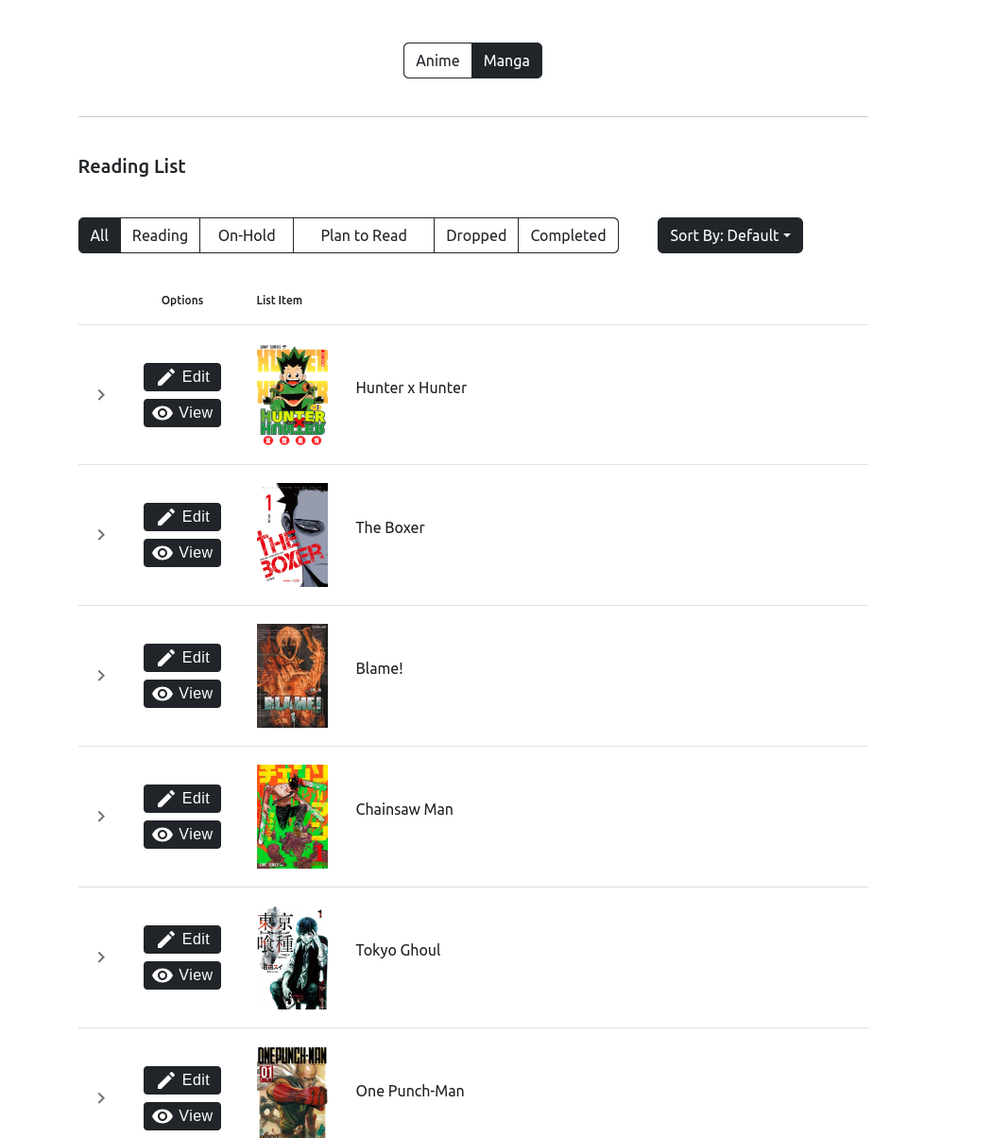The width and height of the screenshot is (993, 1138).
Task: Expand the One Punch-Man row chevron
Action: (x=101, y=1098)
